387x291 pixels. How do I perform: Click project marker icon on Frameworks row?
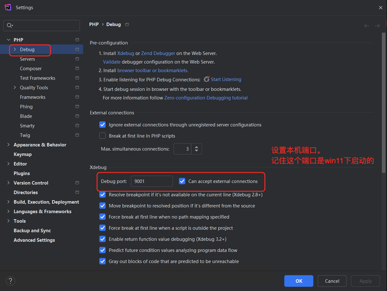(x=77, y=97)
